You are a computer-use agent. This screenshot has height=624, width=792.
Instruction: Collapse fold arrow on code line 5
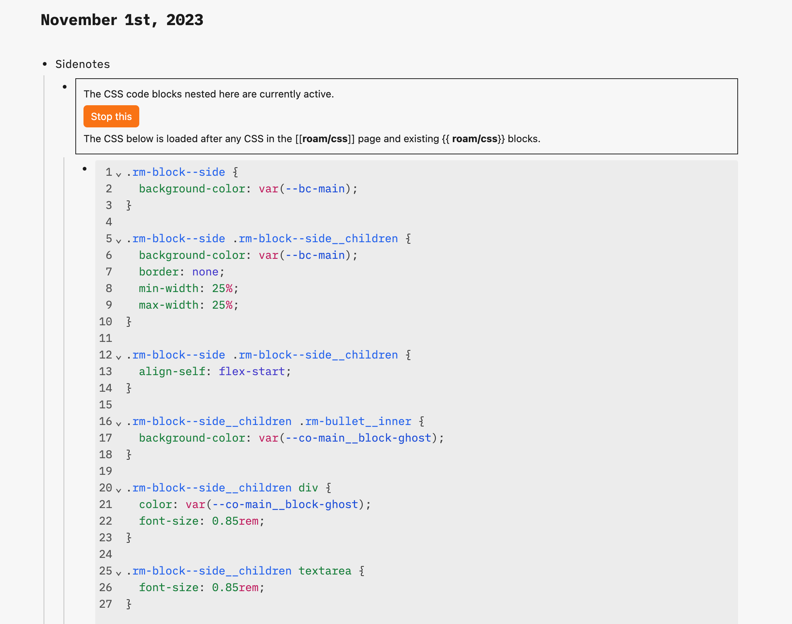pos(119,240)
